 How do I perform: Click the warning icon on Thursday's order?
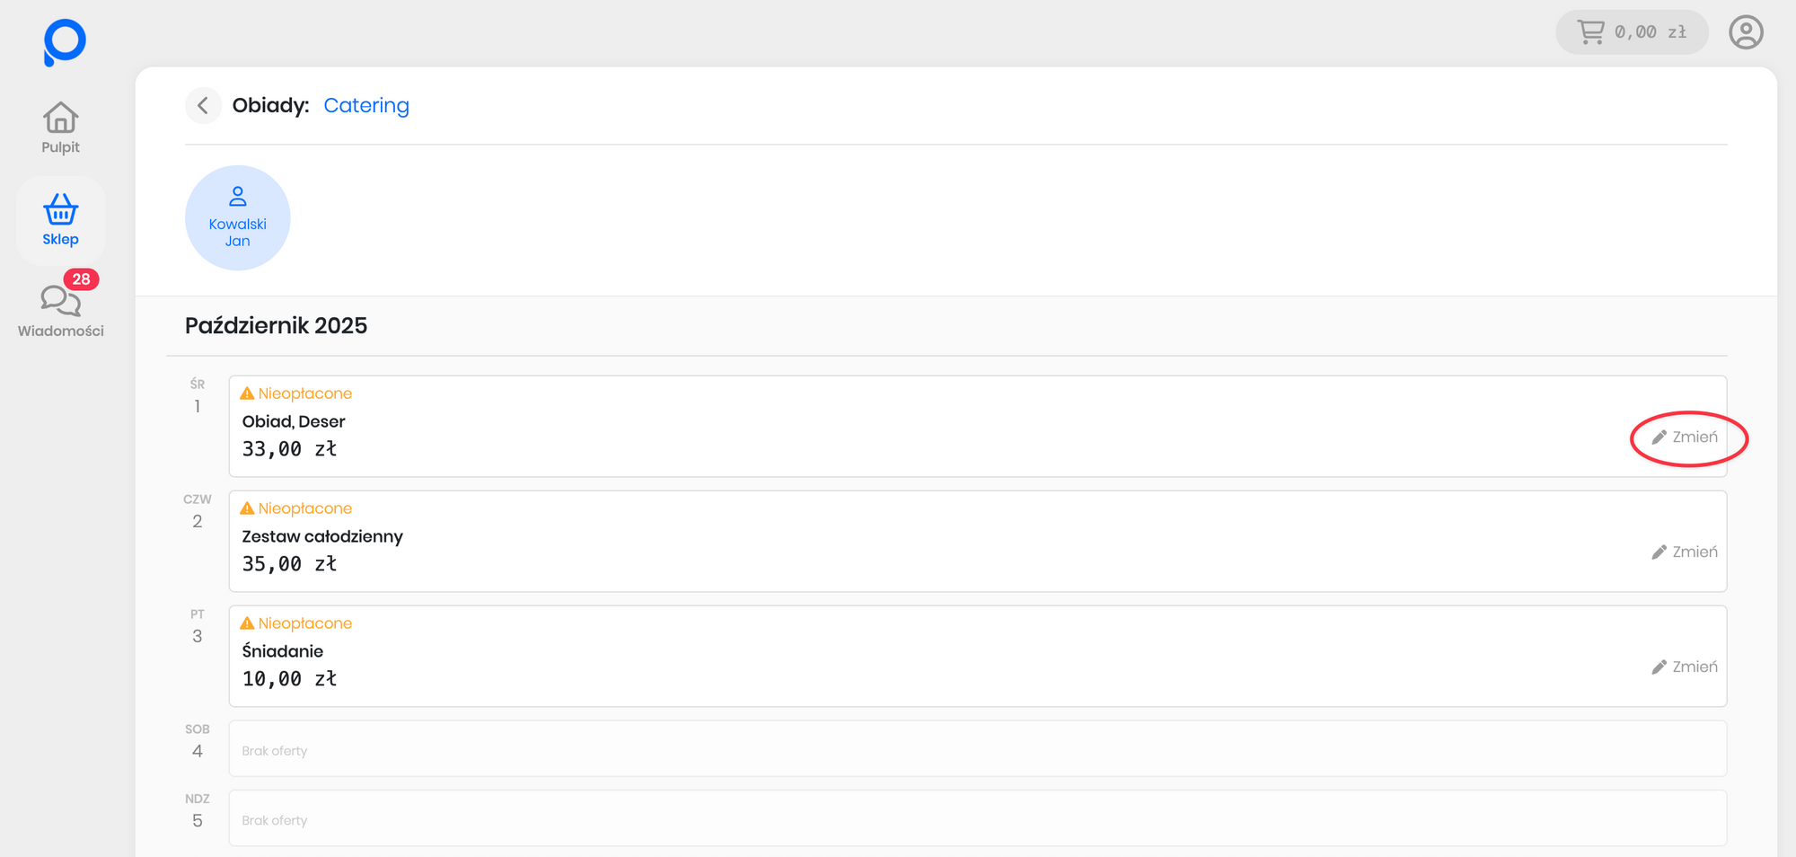click(247, 508)
